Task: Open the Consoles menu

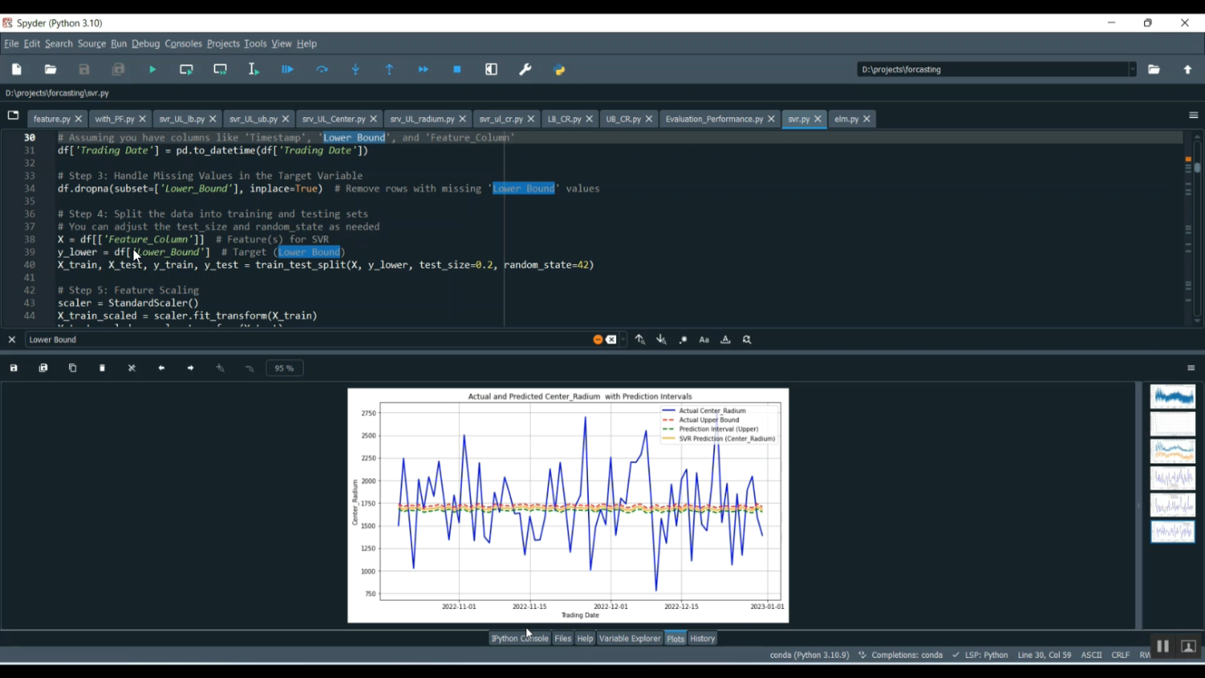Action: (183, 43)
